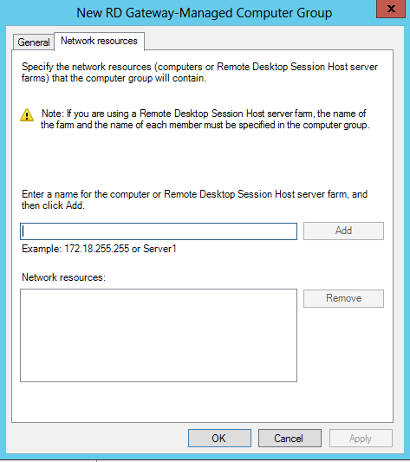Click inside the Network resources list box
The image size is (410, 462).
[x=159, y=335]
